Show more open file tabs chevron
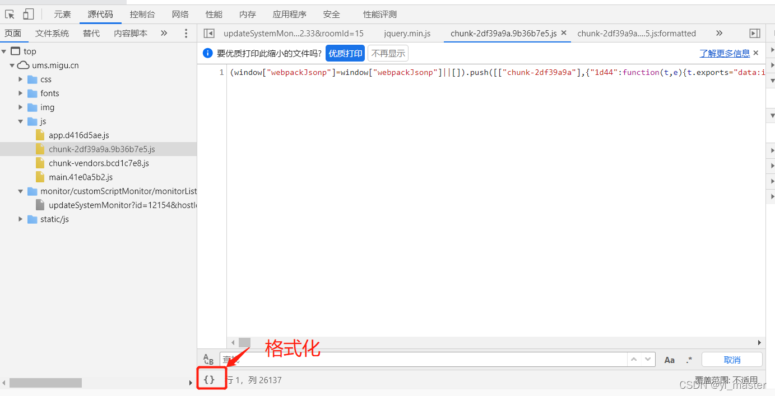This screenshot has height=396, width=775. click(720, 33)
